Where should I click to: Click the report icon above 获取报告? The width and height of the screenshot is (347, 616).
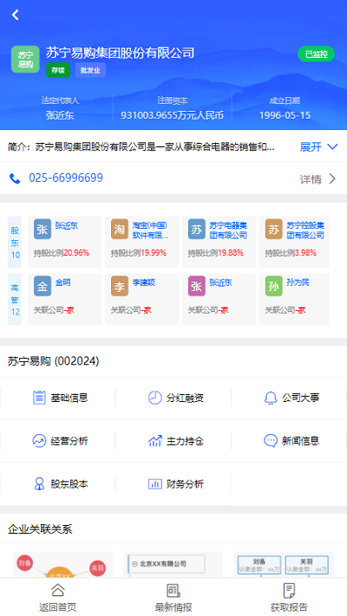point(289,591)
